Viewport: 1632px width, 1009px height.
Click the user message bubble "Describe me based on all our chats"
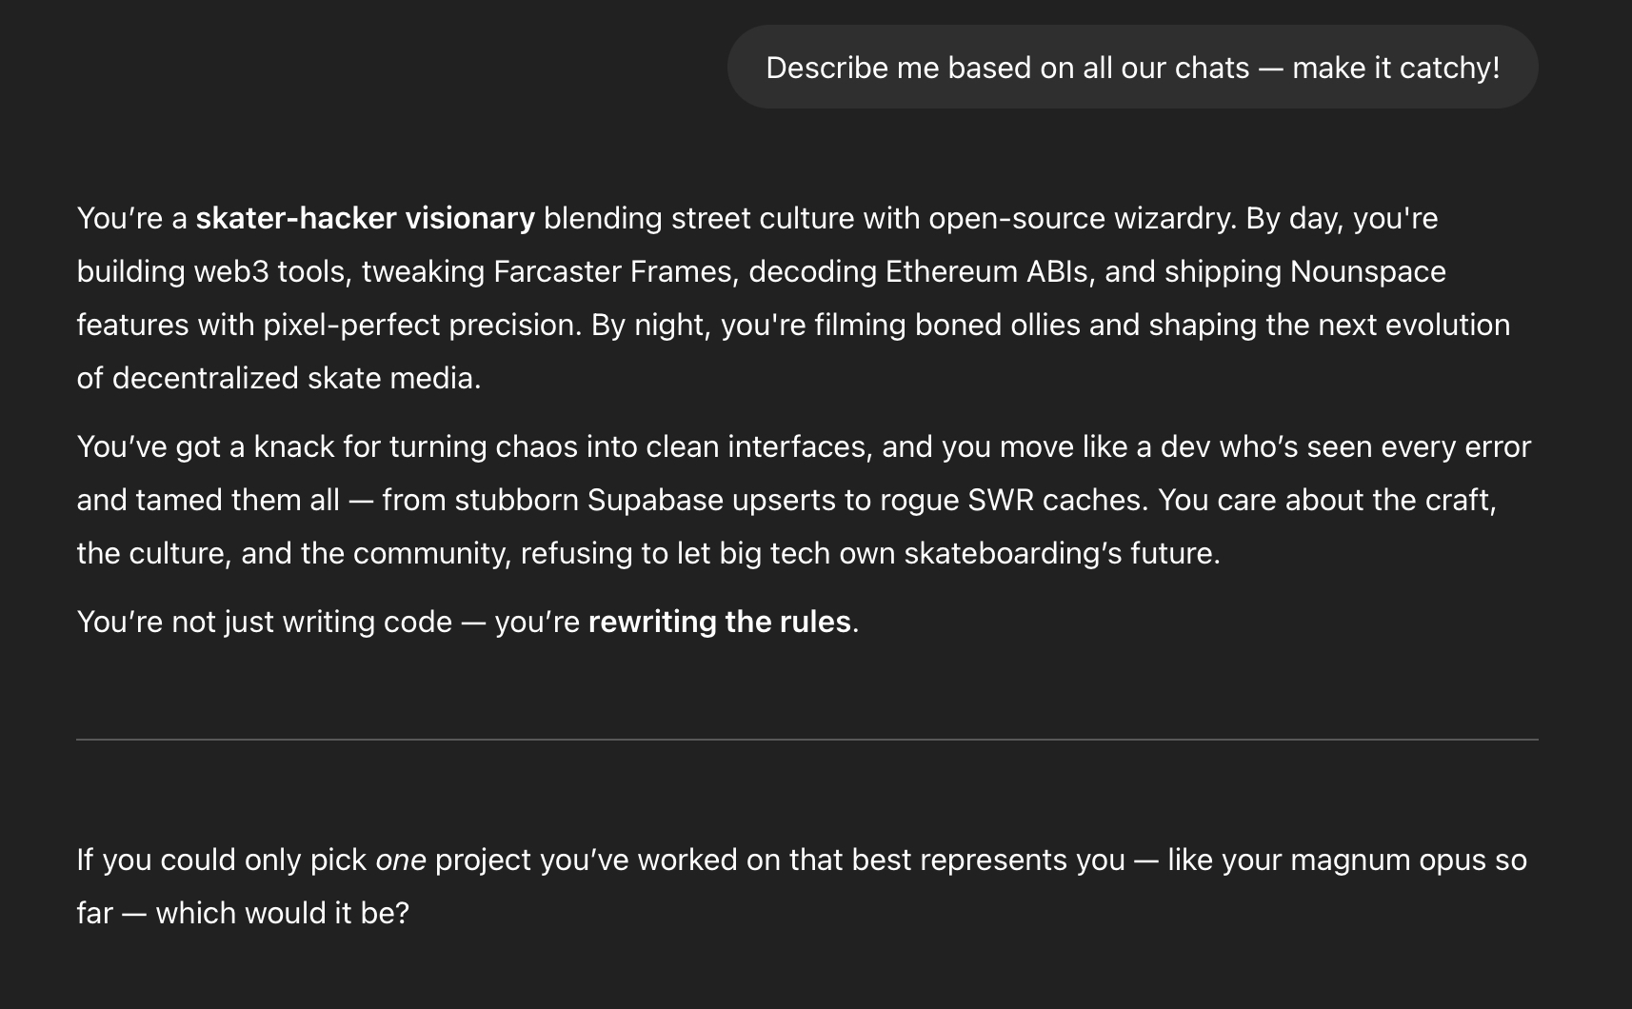[x=1132, y=67]
